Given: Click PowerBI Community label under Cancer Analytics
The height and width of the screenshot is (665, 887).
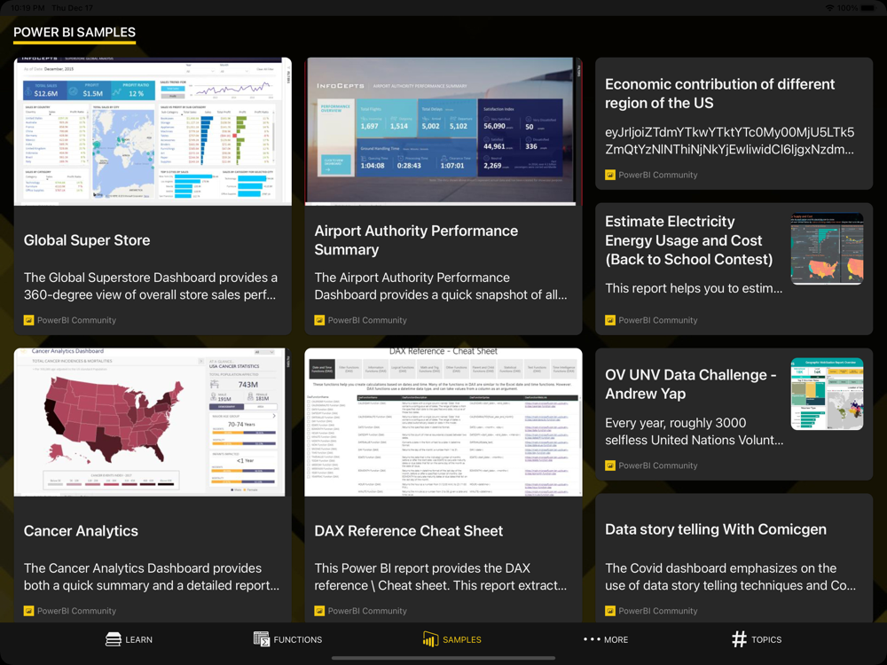Looking at the screenshot, I should (x=77, y=611).
